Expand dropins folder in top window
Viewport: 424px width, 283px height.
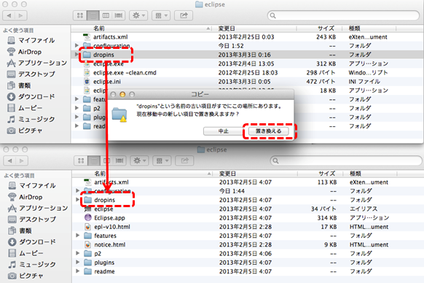[x=76, y=55]
